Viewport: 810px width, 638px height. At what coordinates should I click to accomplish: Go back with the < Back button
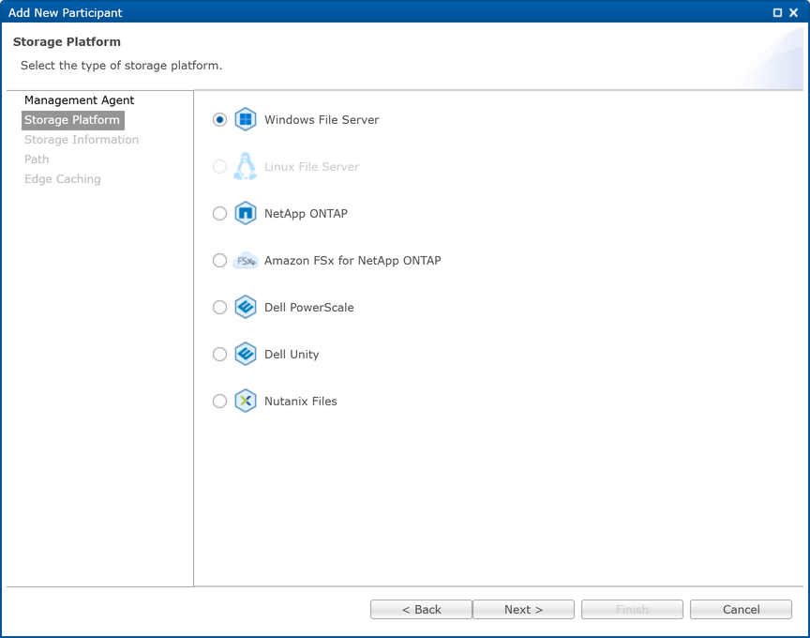point(421,610)
